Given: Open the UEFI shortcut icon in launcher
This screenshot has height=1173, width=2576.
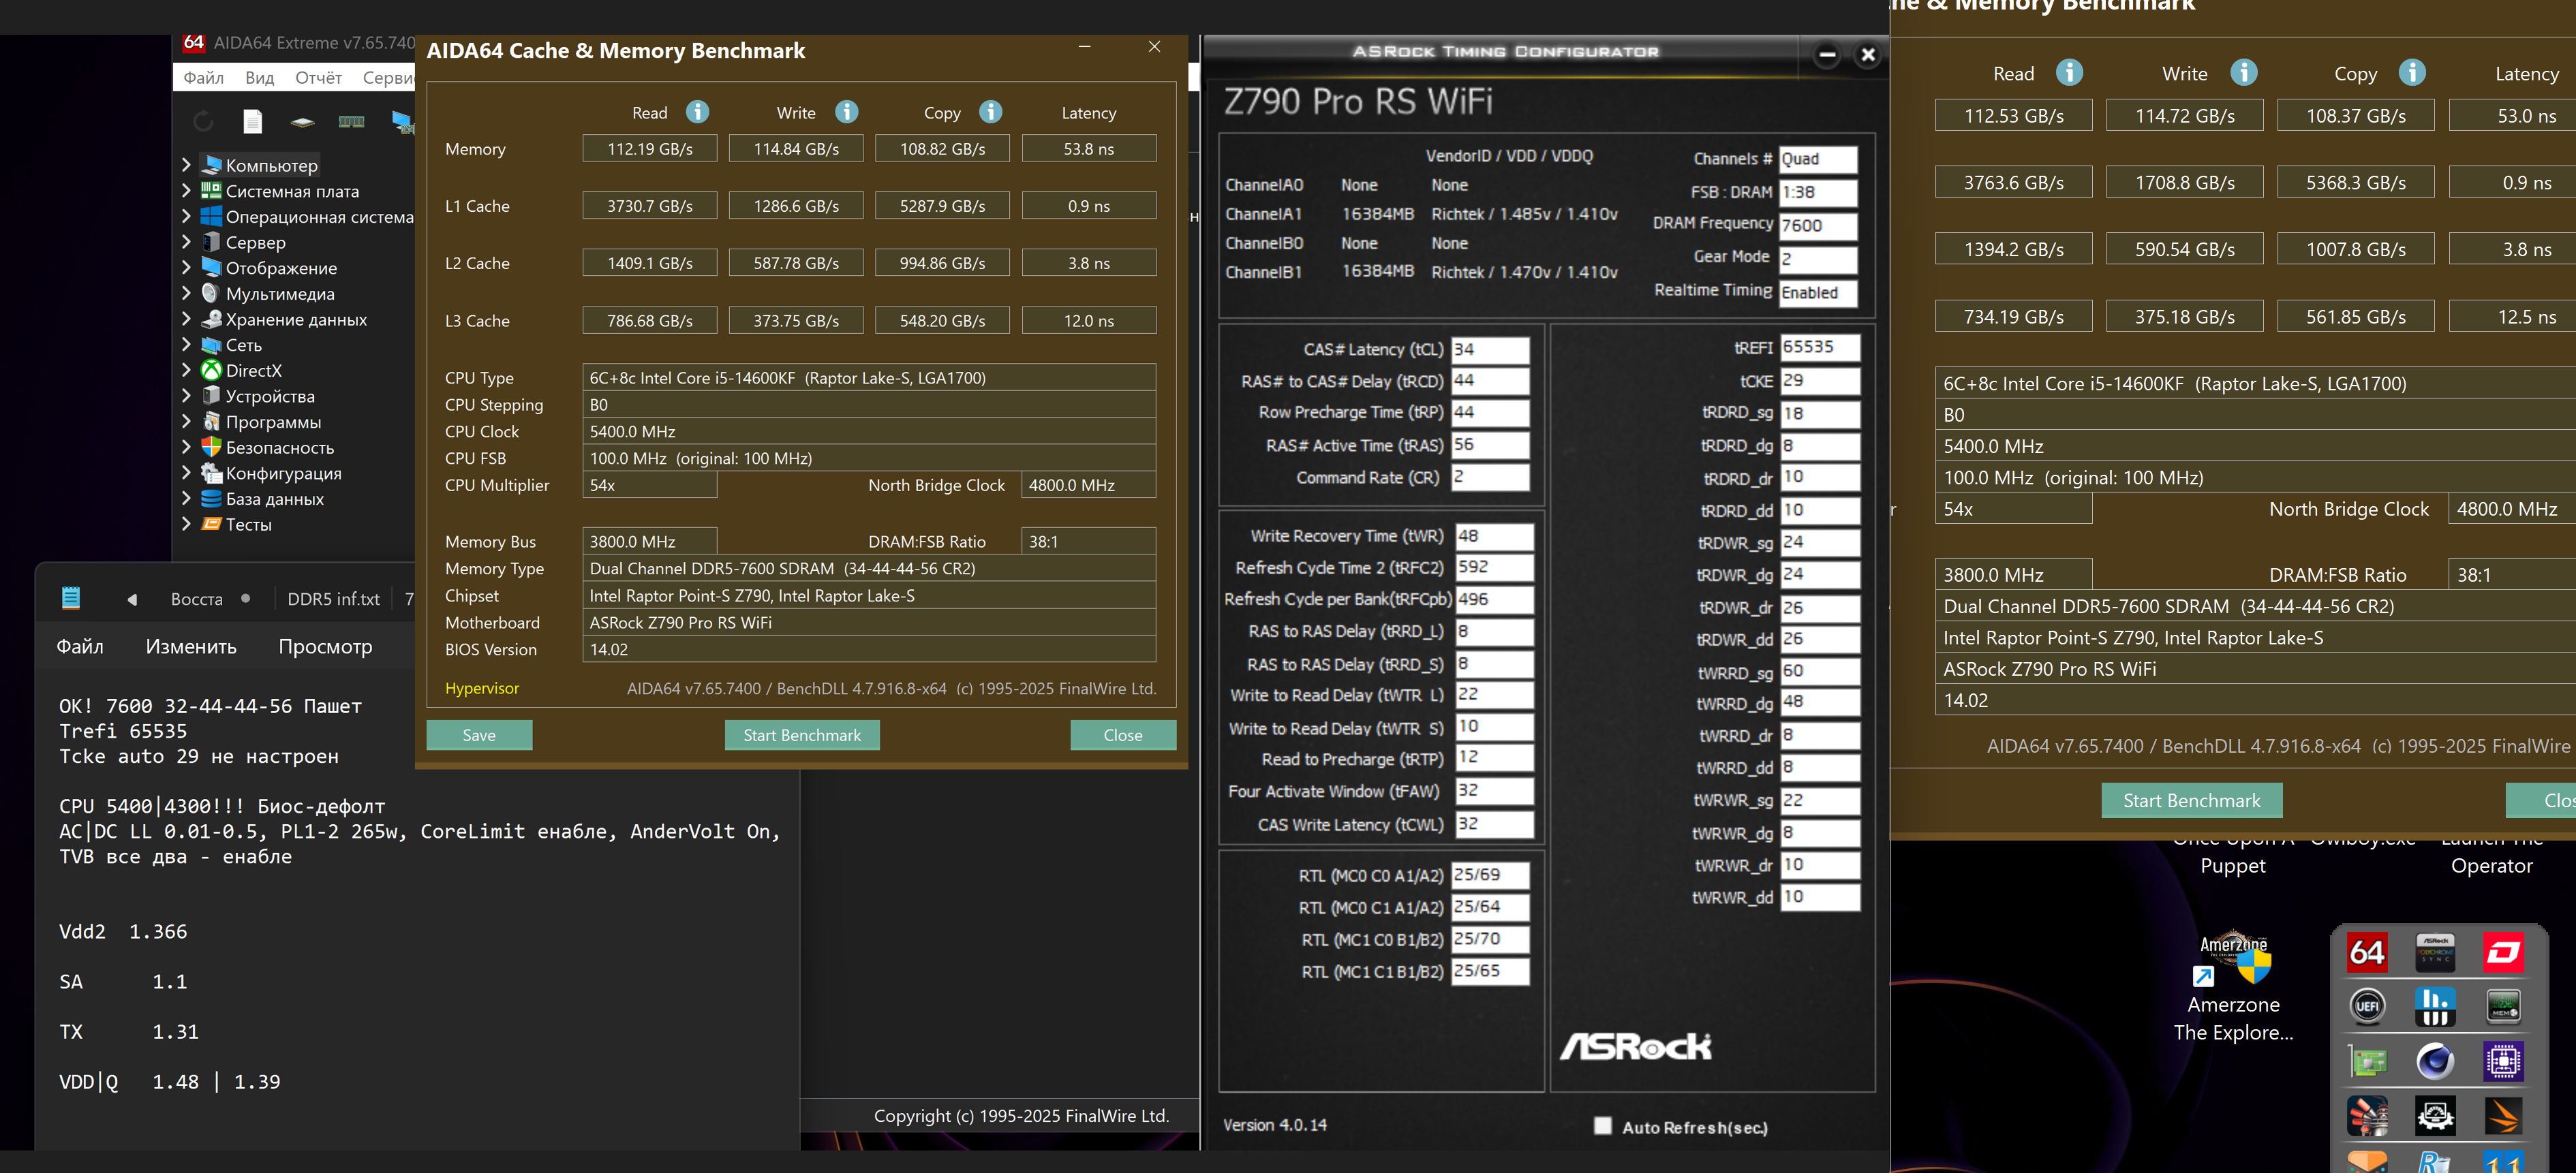Looking at the screenshot, I should (2367, 1006).
